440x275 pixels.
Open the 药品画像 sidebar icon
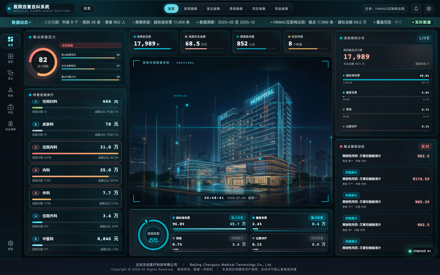(x=10, y=126)
